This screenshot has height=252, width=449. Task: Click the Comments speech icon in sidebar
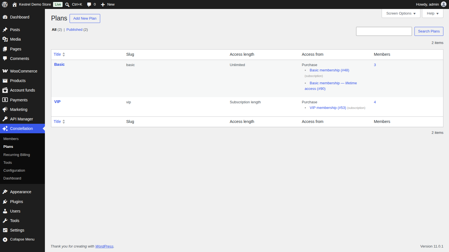pos(5,59)
